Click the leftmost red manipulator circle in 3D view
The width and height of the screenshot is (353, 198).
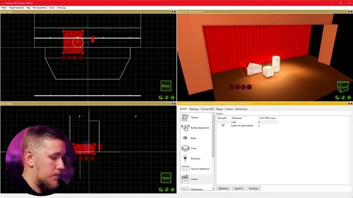232,87
